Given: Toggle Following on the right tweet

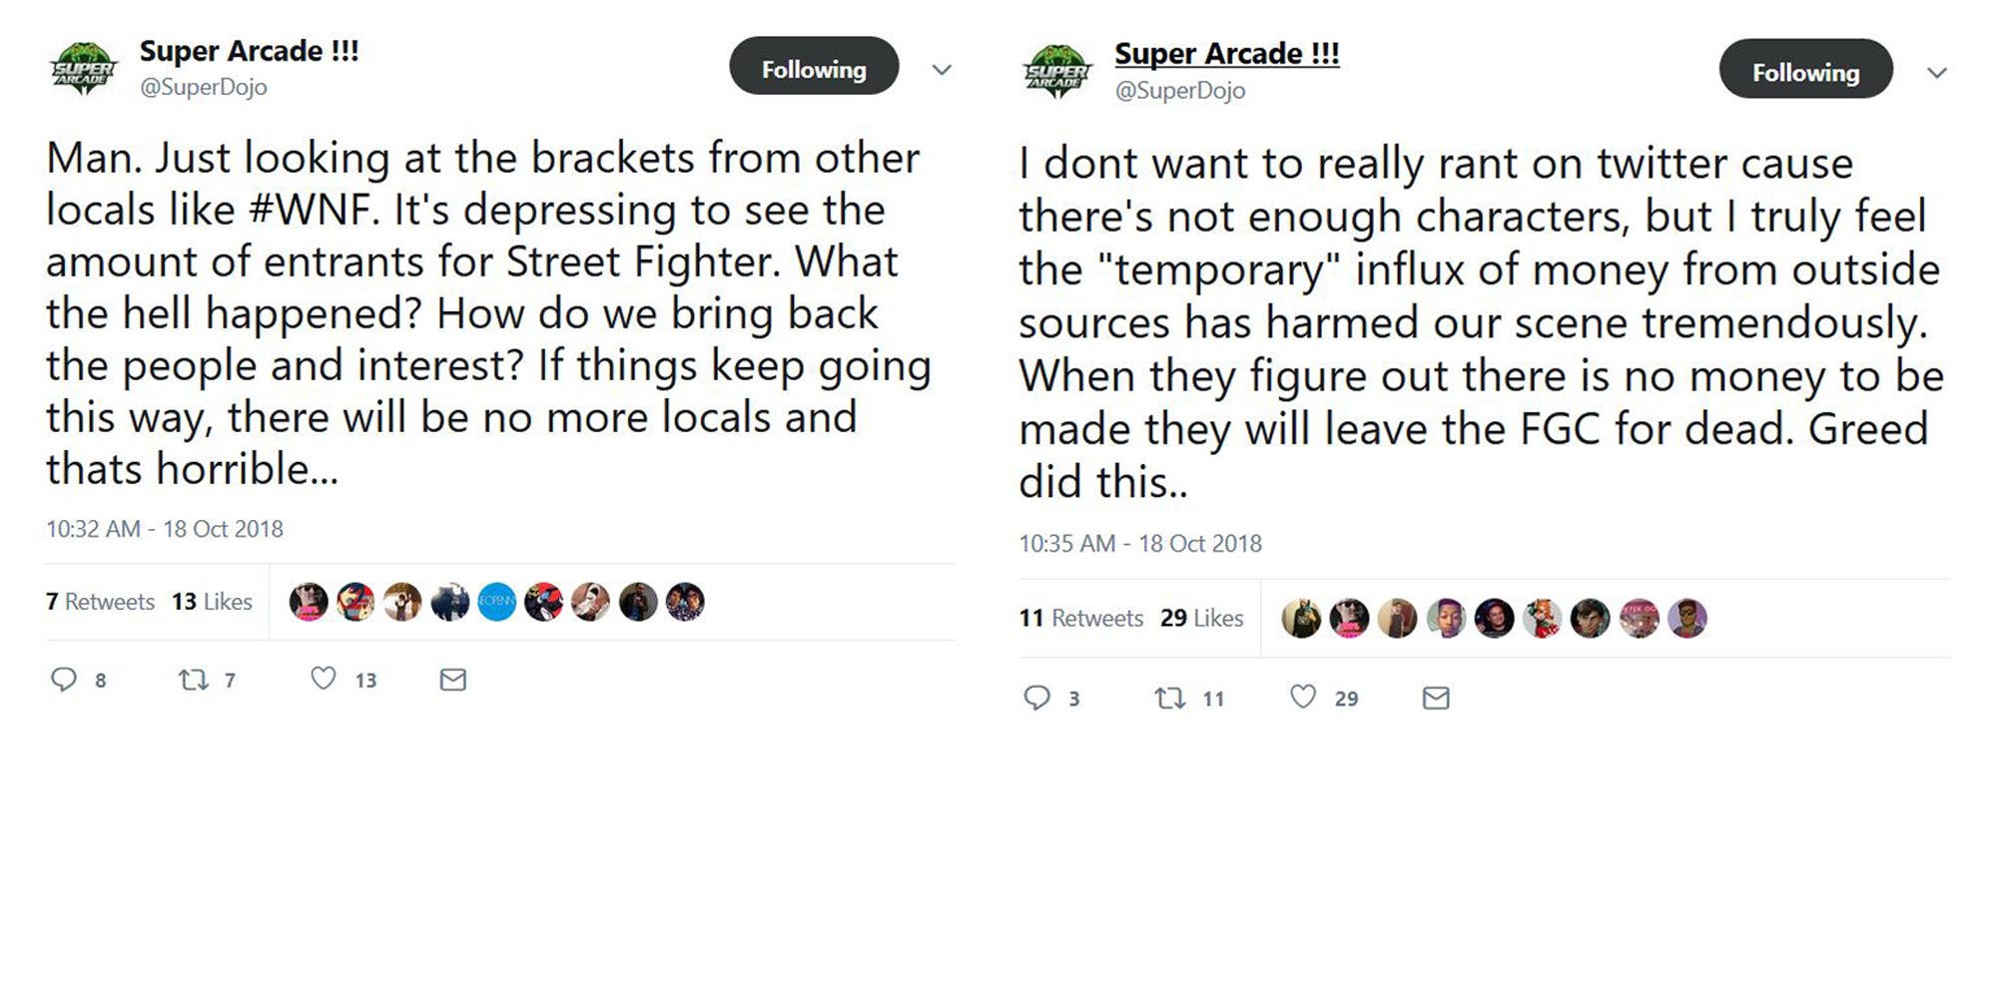Looking at the screenshot, I should (x=1805, y=71).
